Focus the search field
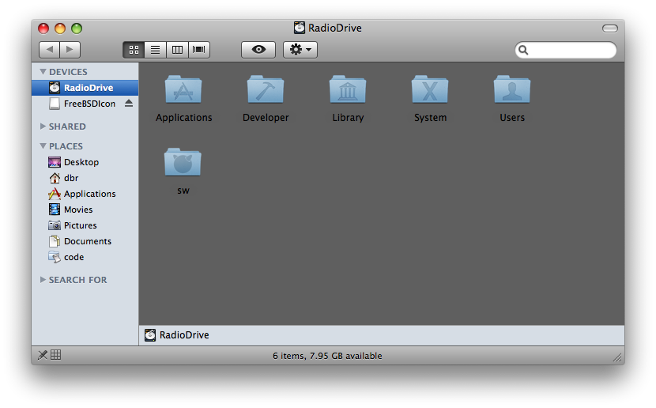This screenshot has width=656, height=408. tap(566, 51)
